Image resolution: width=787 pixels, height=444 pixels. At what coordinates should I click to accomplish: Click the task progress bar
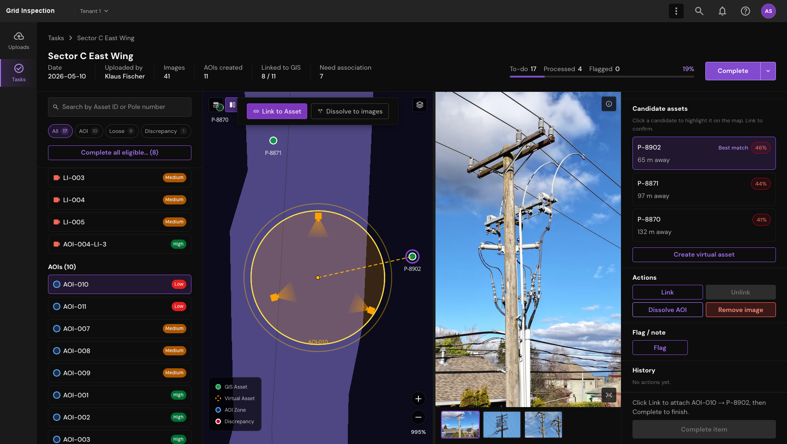(x=602, y=77)
